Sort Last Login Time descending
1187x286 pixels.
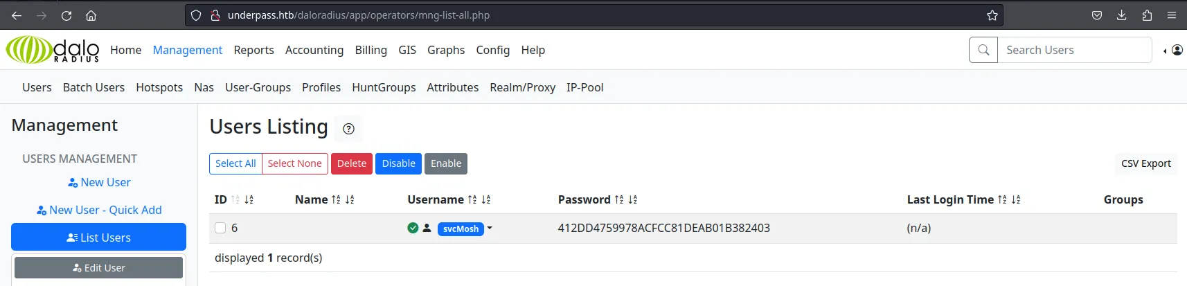coord(1016,199)
